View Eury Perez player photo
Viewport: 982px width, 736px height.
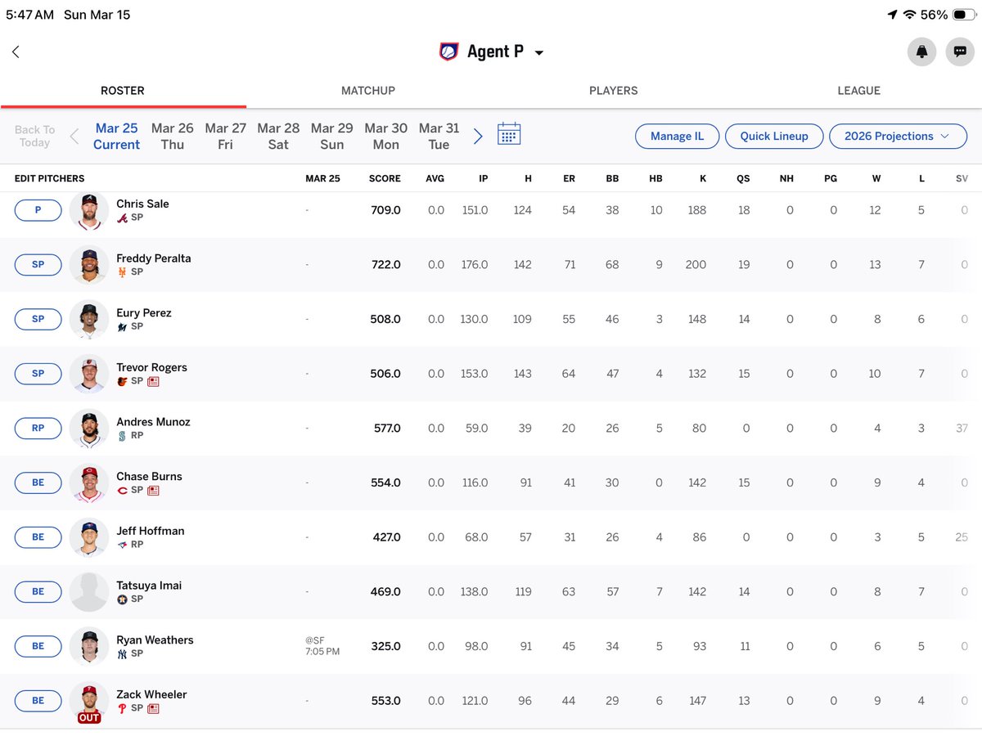tap(89, 319)
